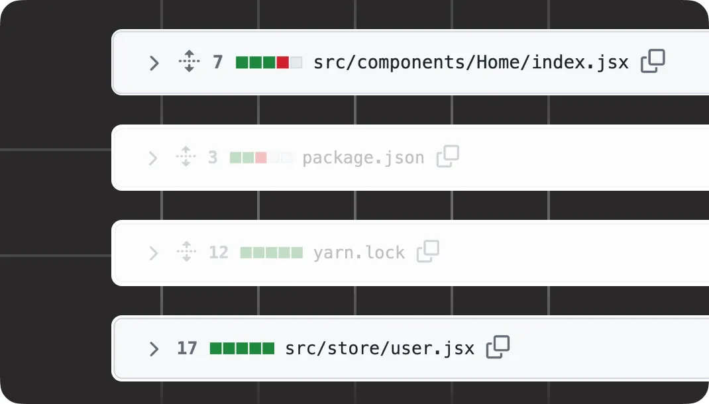Copy the yarn.lock file path
709x404 pixels.
[429, 252]
